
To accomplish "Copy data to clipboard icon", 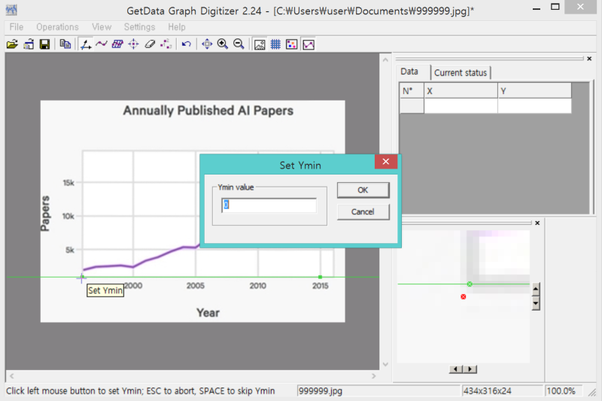I will pos(65,44).
